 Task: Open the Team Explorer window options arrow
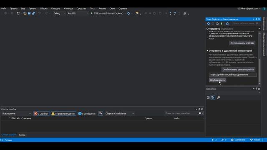254,19
